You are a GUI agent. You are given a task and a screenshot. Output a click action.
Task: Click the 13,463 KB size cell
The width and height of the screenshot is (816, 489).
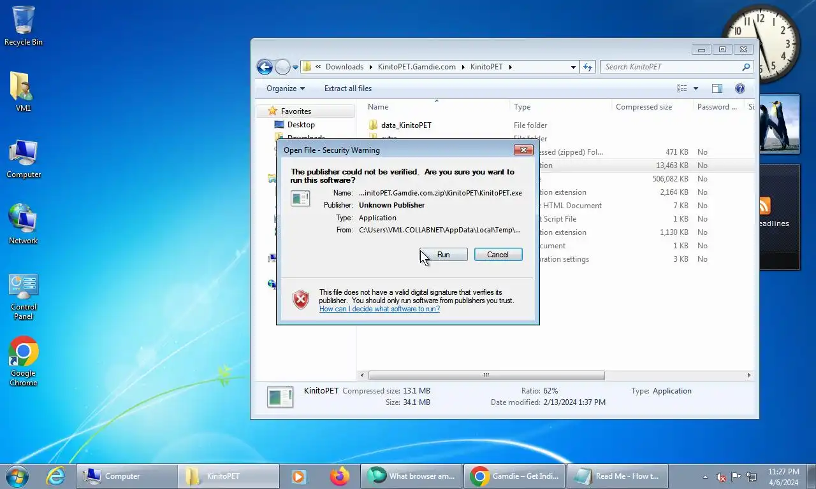(x=672, y=166)
